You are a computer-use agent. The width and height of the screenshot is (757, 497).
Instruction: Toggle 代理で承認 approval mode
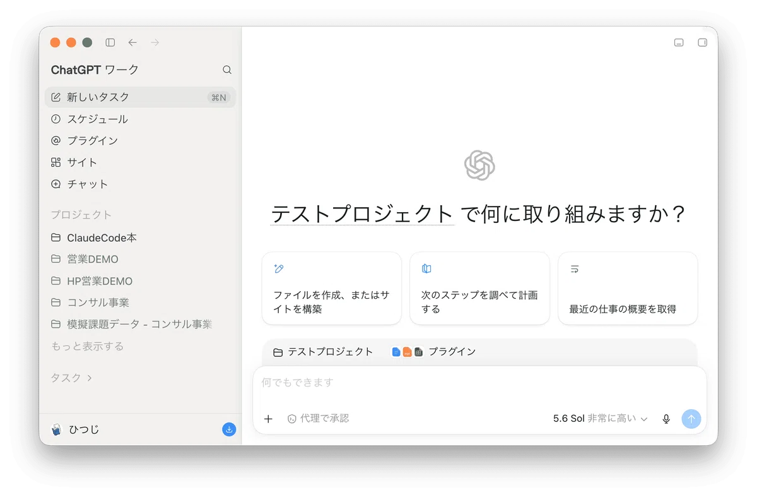pyautogui.click(x=318, y=418)
